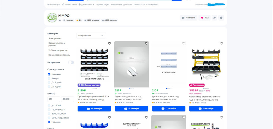The height and width of the screenshot is (129, 273).
Task: Click the crown badge under MMPO
Action: pos(60,20)
